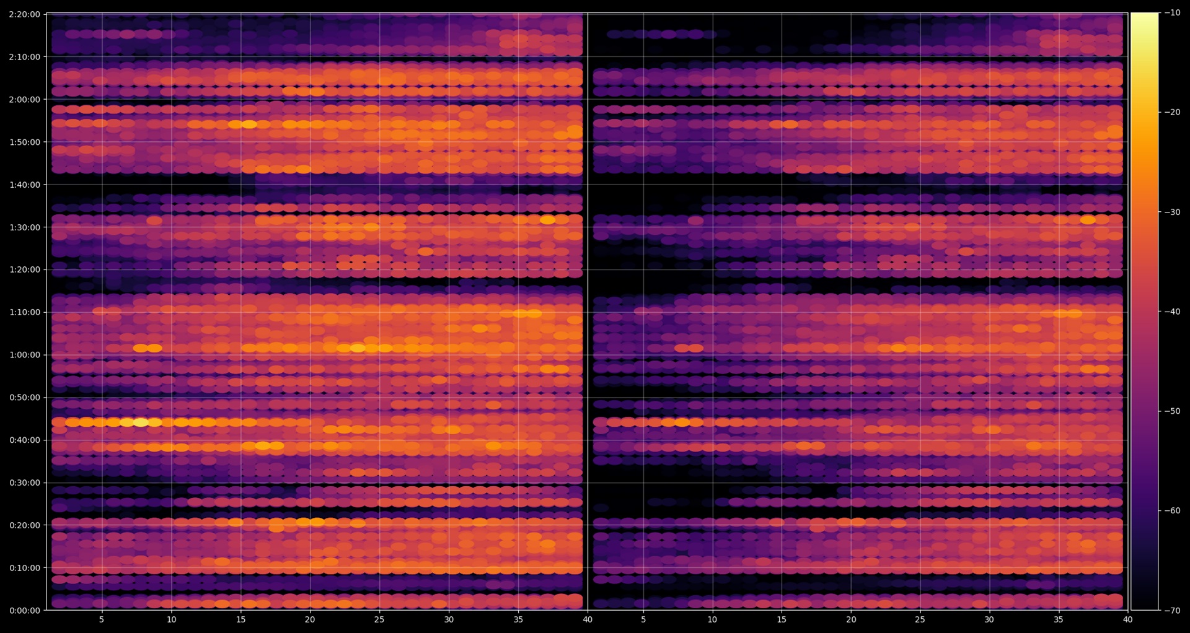
Task: Click x-axis tick 35 of the right heatmap
Action: click(x=1059, y=619)
